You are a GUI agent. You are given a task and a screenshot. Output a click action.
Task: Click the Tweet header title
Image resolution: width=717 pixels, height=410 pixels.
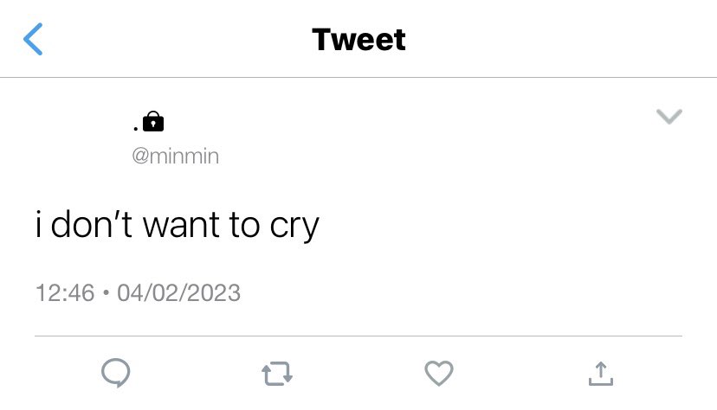tap(359, 40)
